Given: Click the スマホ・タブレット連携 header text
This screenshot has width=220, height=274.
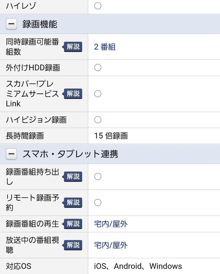Looking at the screenshot, I should pos(70,154).
